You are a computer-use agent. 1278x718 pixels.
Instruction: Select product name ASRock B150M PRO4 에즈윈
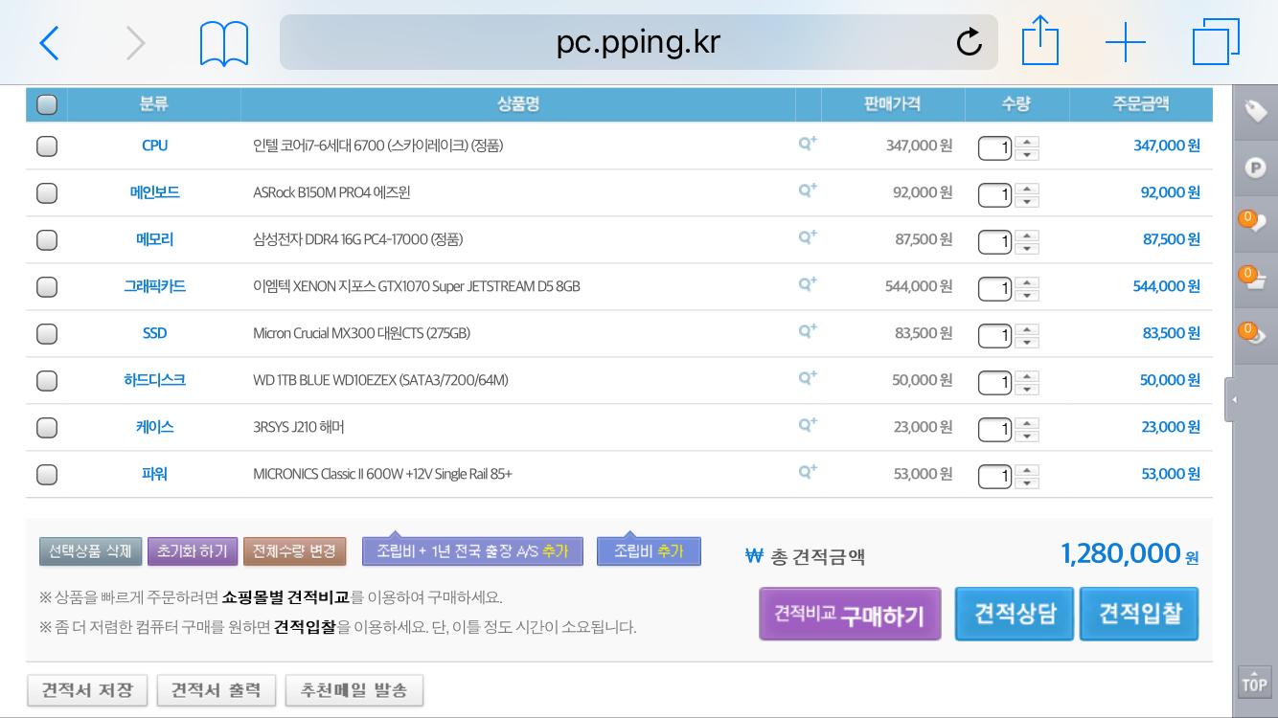click(x=331, y=192)
